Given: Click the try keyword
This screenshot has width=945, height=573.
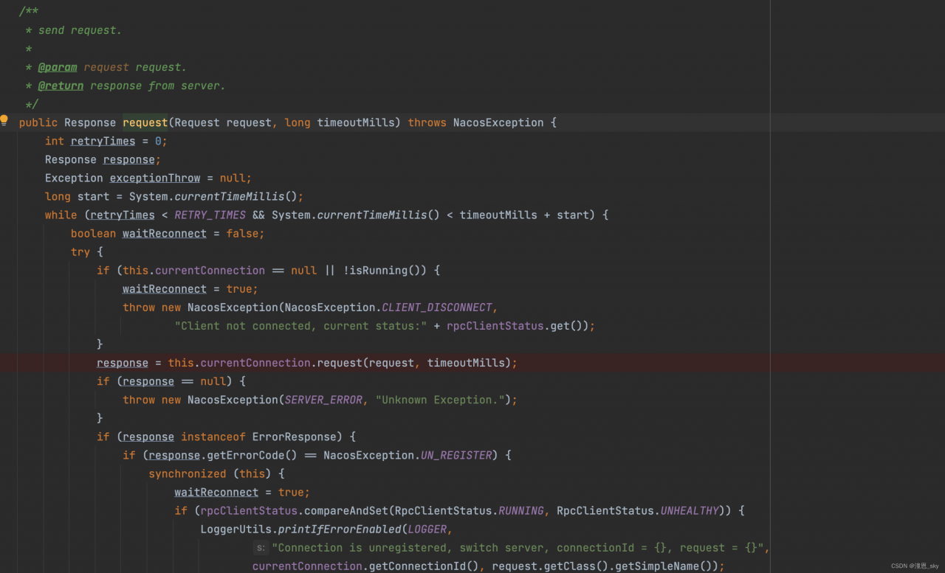Looking at the screenshot, I should click(x=80, y=251).
